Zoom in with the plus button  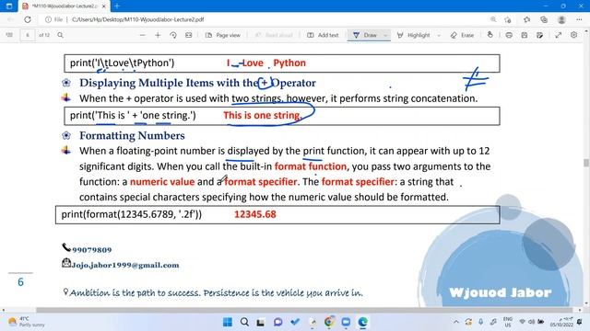coord(158,35)
